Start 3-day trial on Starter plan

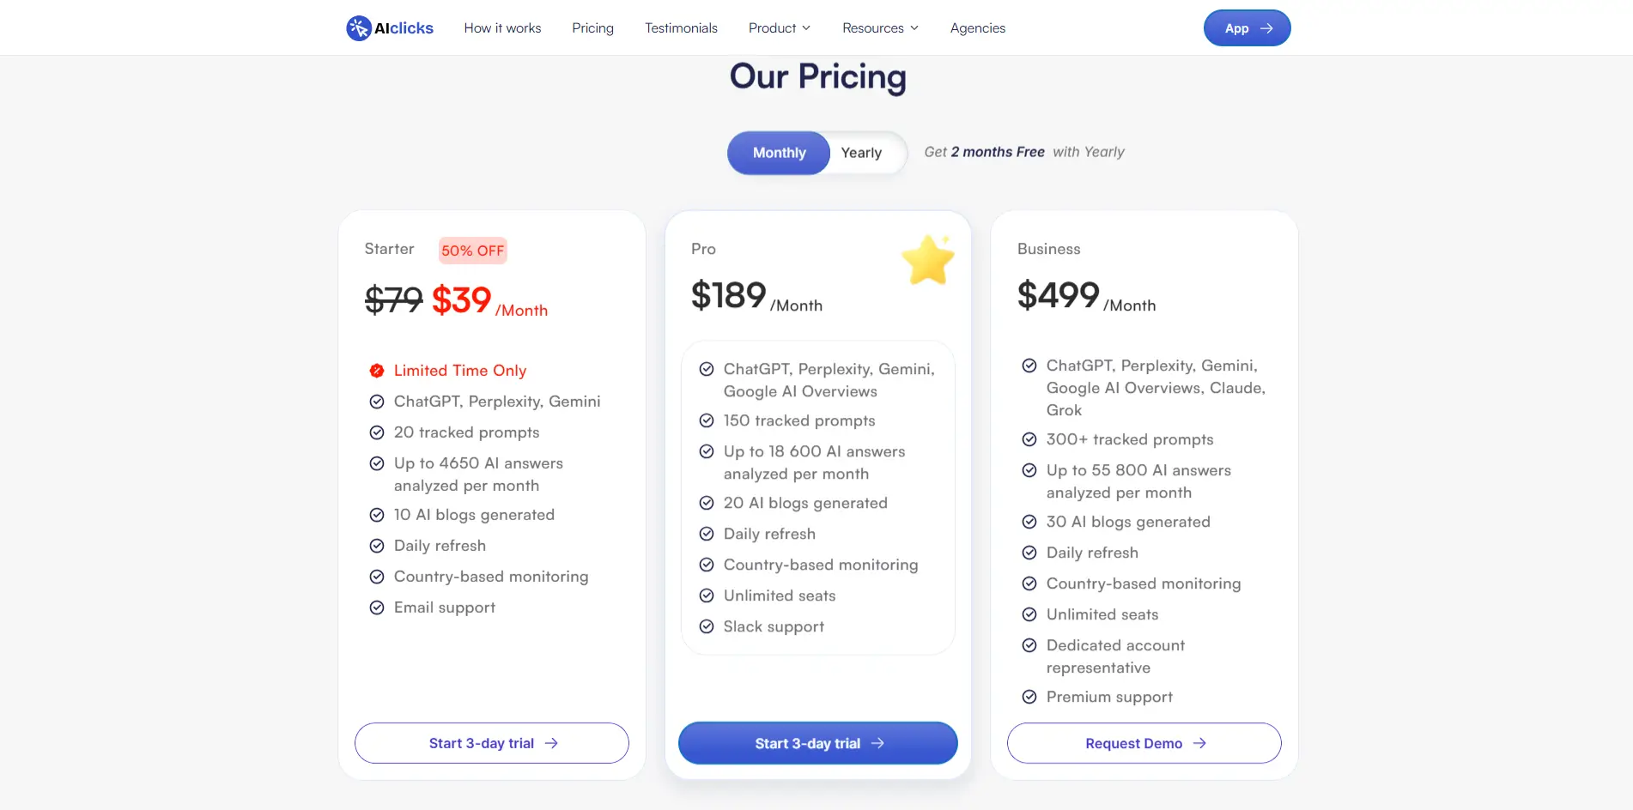coord(492,743)
